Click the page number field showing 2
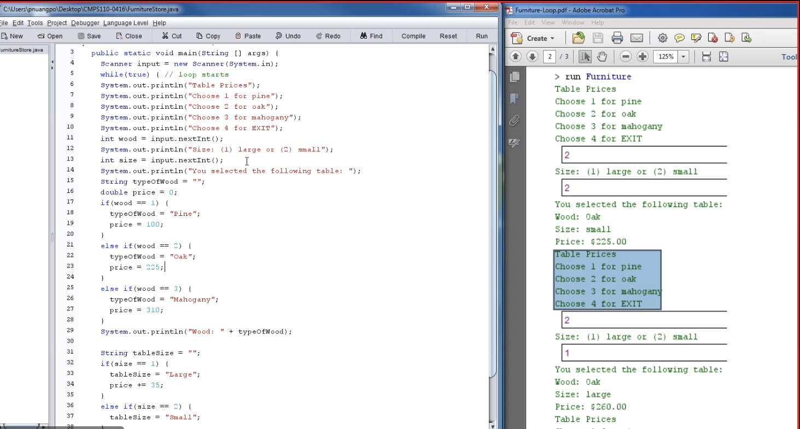This screenshot has height=429, width=800. (x=550, y=57)
